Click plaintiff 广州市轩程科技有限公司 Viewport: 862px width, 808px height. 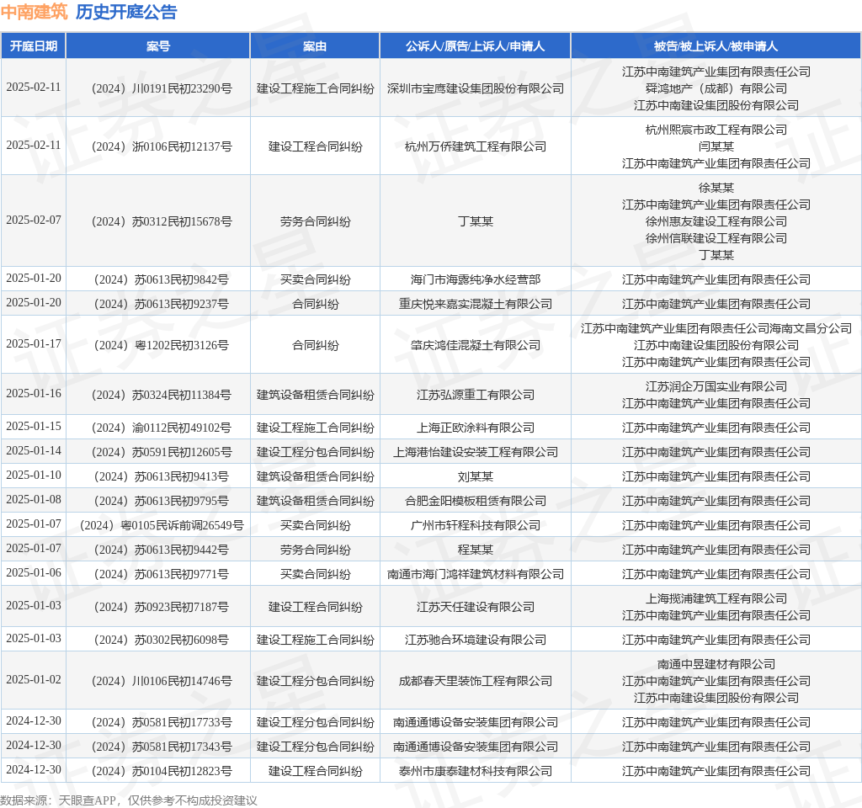click(476, 525)
